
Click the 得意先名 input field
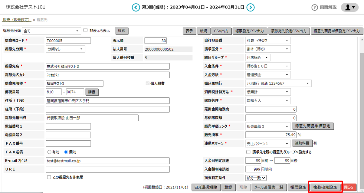[x=107, y=66]
